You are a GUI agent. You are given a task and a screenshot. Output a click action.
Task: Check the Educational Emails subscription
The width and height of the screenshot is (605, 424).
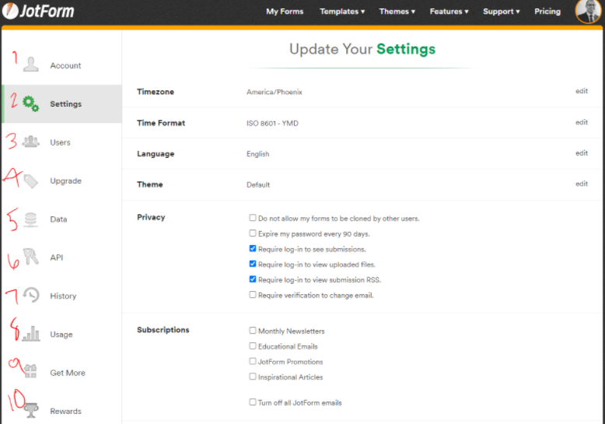coord(253,346)
